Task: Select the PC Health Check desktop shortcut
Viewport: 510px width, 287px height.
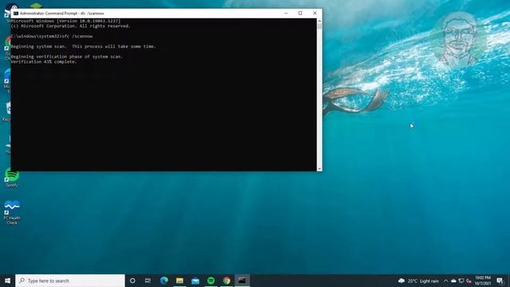Action: tap(12, 212)
